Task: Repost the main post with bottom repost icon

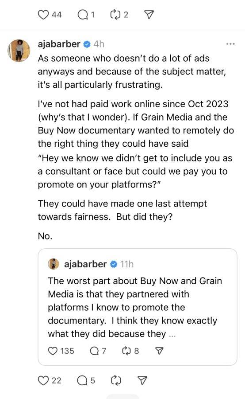Action: coord(116,380)
